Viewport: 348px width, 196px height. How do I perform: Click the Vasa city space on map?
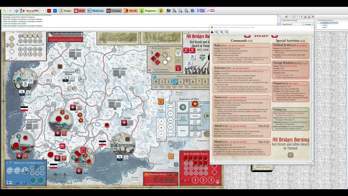pos(25,79)
